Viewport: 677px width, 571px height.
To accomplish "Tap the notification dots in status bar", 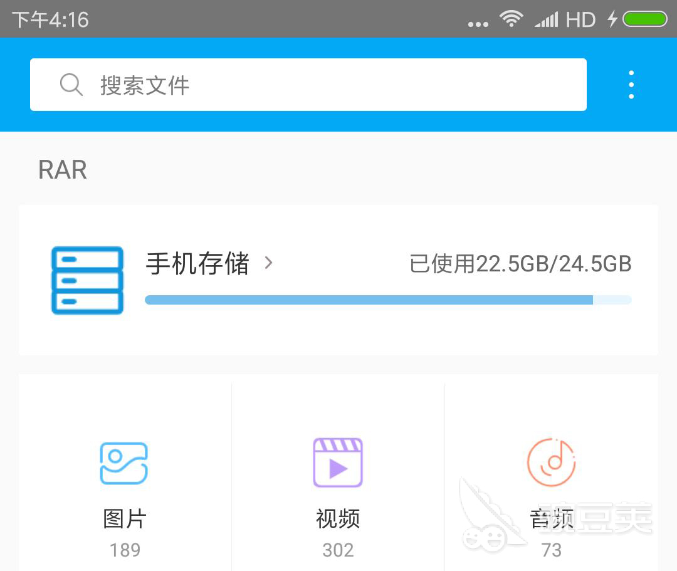I will pos(477,21).
